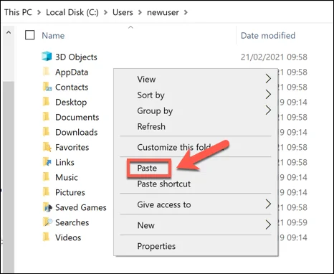Open breadcrumb chevron after This PC
Screen dimensions: 334x274
pos(39,12)
